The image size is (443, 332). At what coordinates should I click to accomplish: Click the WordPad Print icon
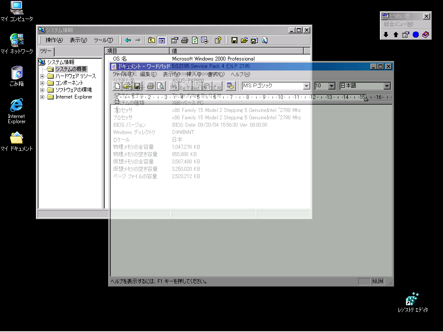coord(151,86)
